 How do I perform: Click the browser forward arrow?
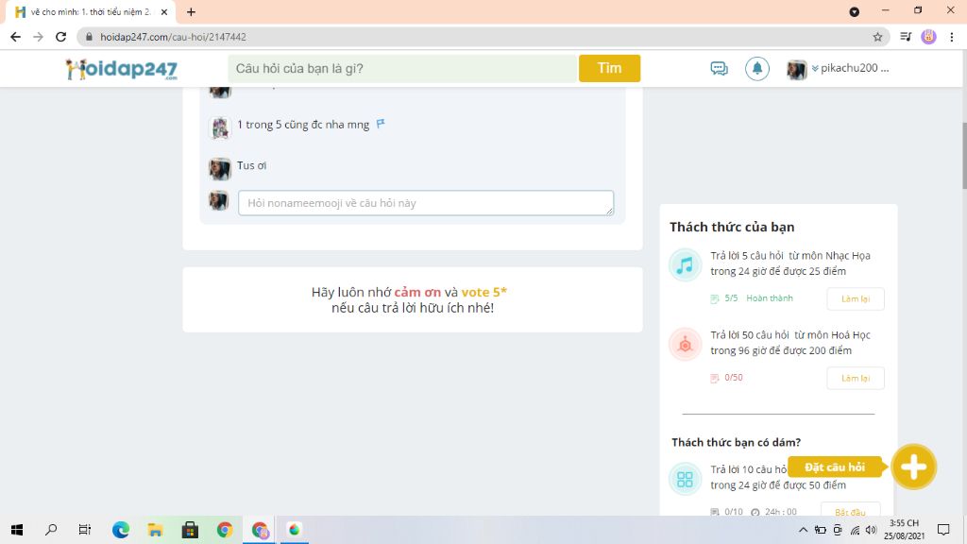pyautogui.click(x=38, y=37)
